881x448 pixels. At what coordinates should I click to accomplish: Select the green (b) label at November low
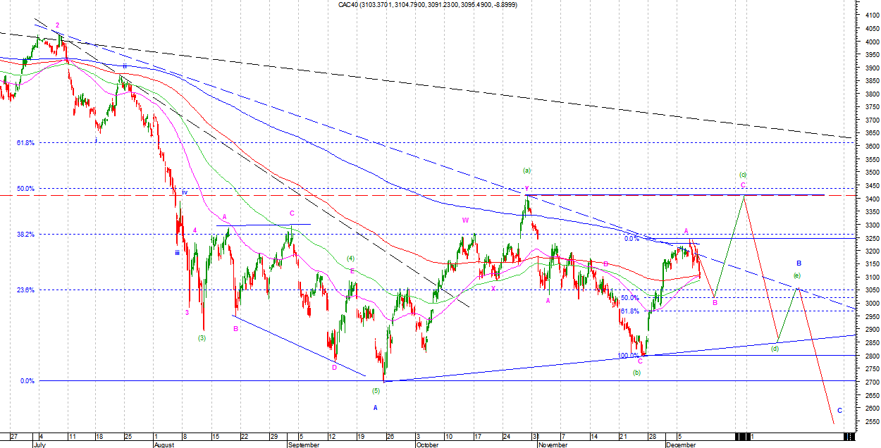636,372
